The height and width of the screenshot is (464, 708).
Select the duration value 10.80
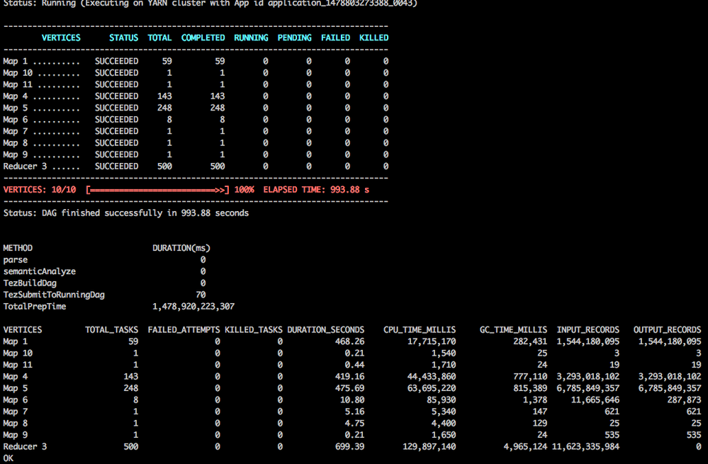(352, 400)
